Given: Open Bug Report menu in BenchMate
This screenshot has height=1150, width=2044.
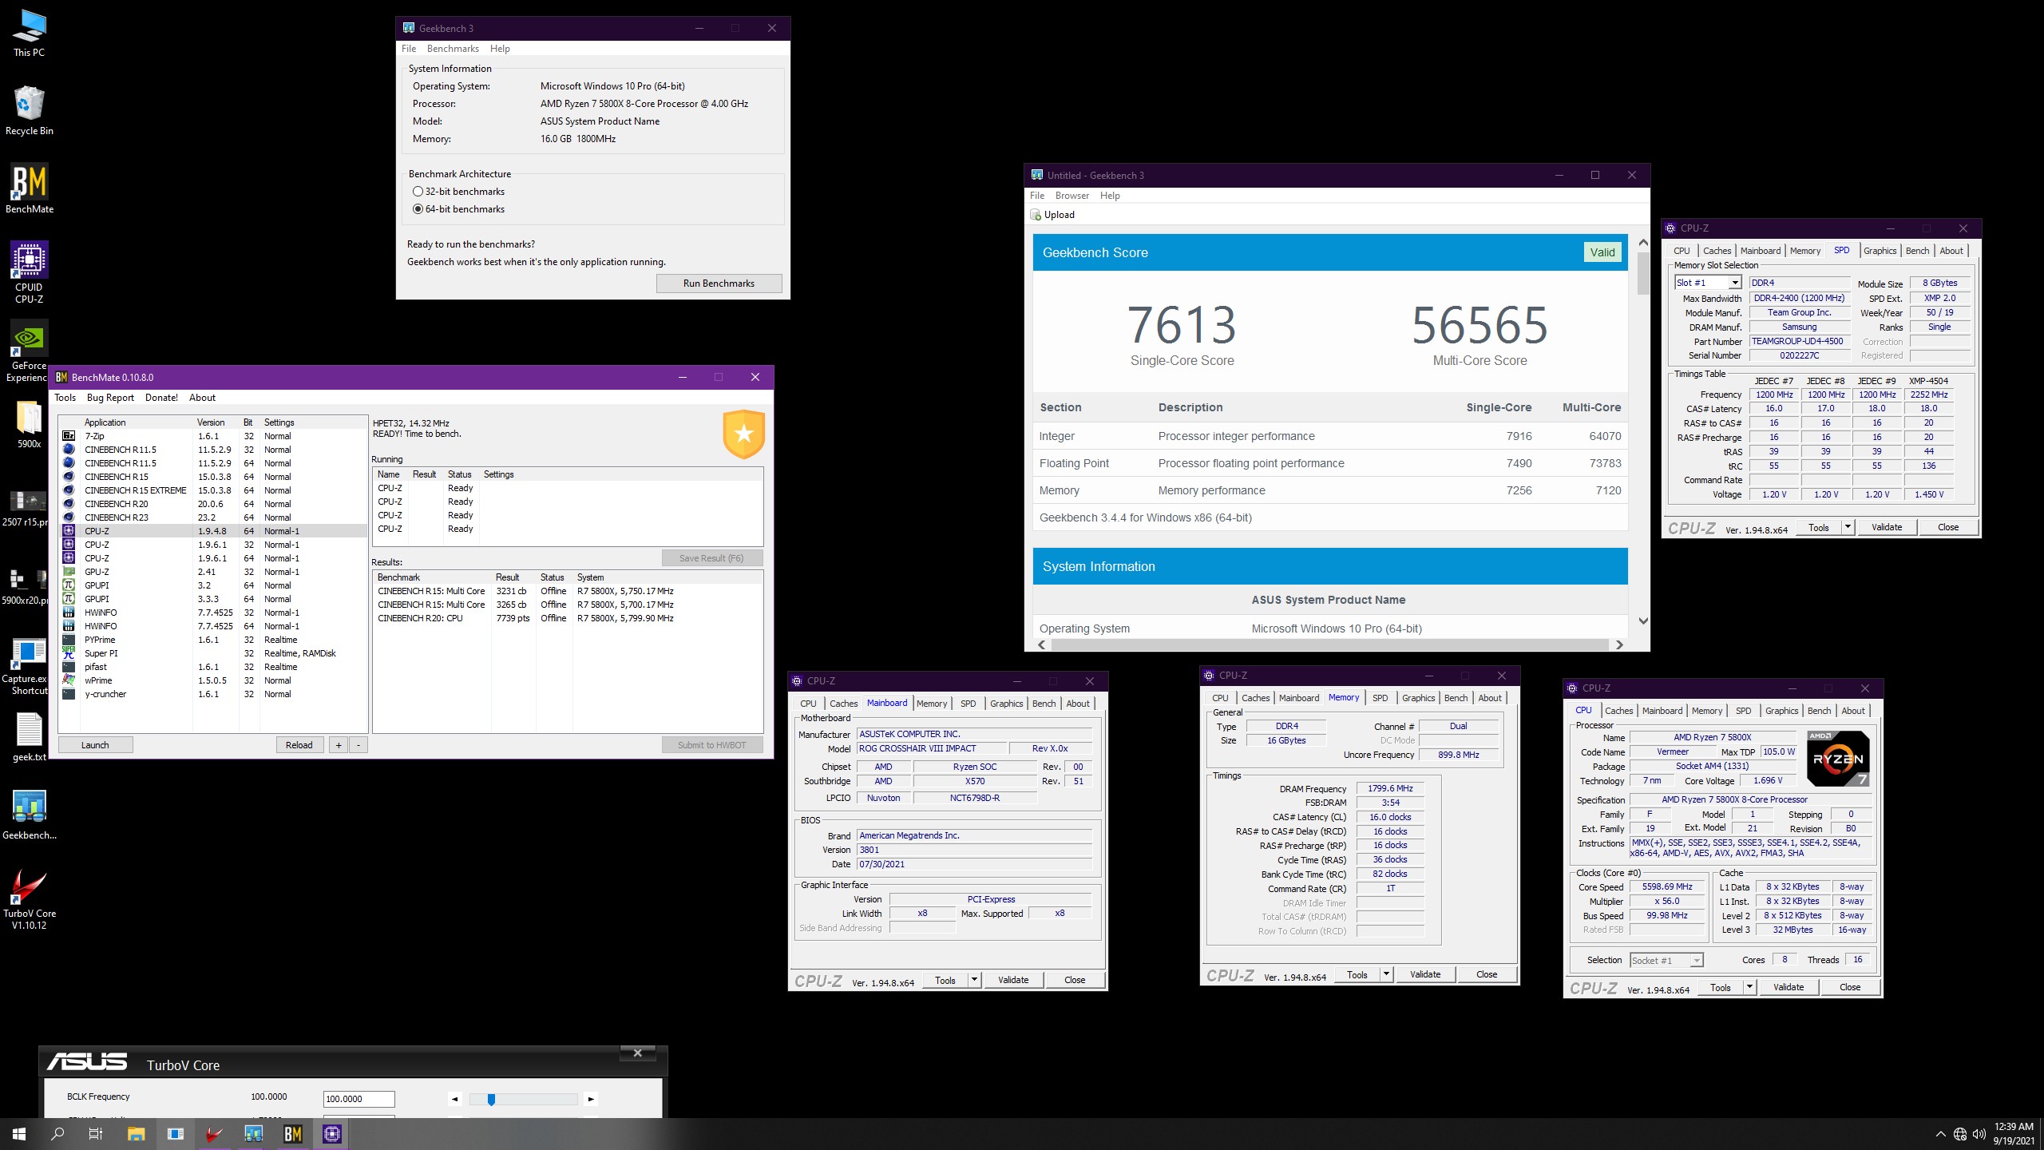Looking at the screenshot, I should (x=110, y=398).
